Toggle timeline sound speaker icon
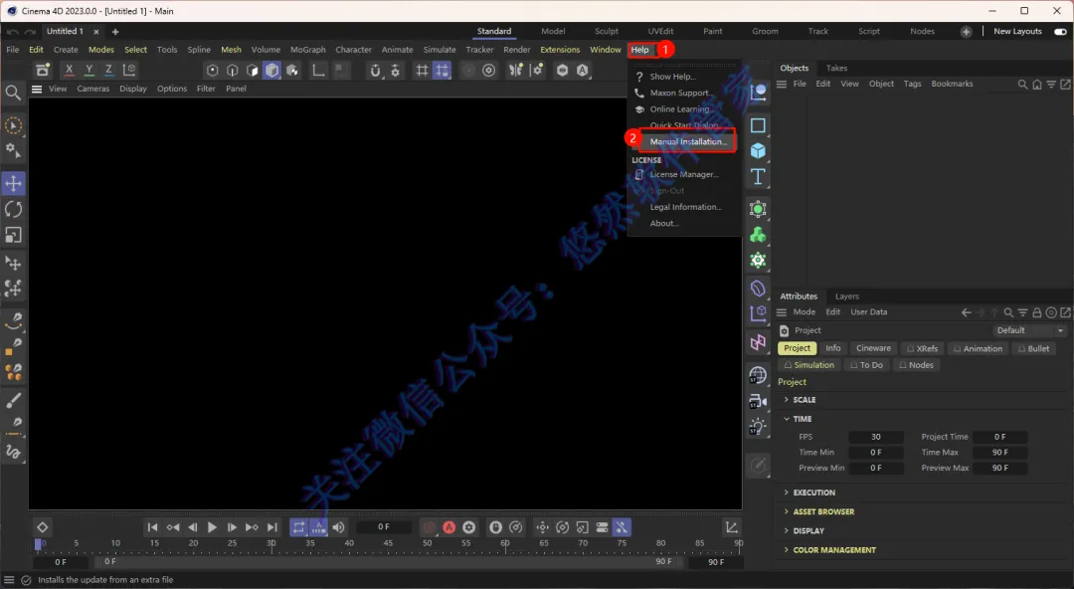The image size is (1074, 589). [338, 527]
